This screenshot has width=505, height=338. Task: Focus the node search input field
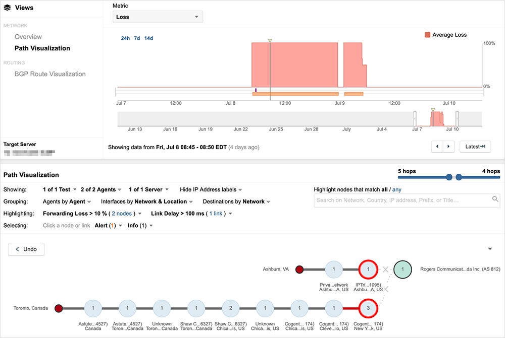pos(402,200)
